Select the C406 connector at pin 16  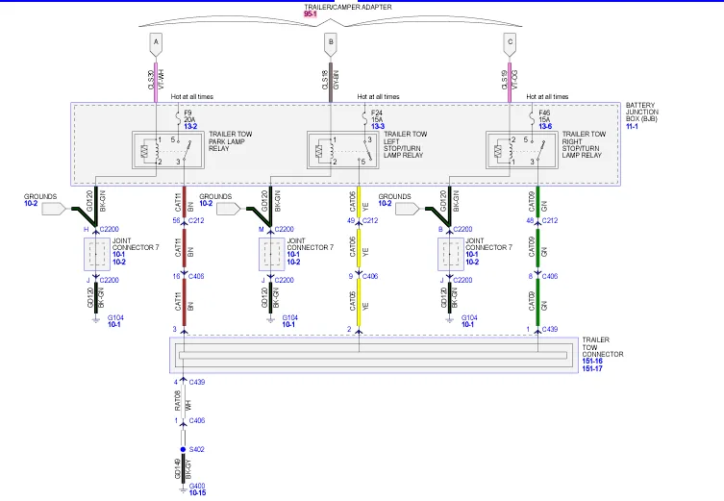(196, 276)
